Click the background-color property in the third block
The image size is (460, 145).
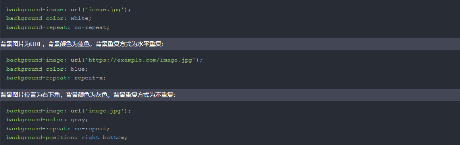[x=35, y=120]
